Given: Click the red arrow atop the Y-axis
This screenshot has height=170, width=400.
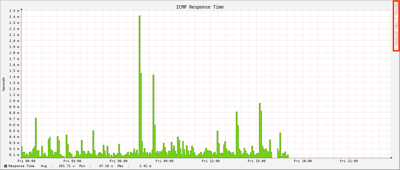Looking at the screenshot, I should click(21, 9).
